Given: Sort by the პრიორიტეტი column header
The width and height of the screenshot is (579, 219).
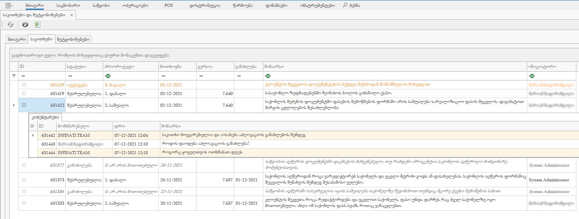Looking at the screenshot, I should pos(131,66).
